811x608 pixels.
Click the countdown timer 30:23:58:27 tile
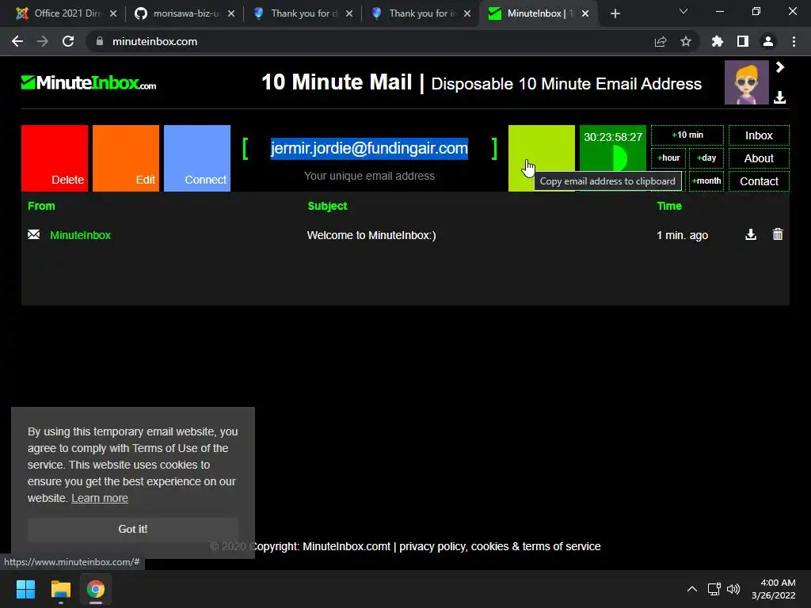click(x=612, y=158)
